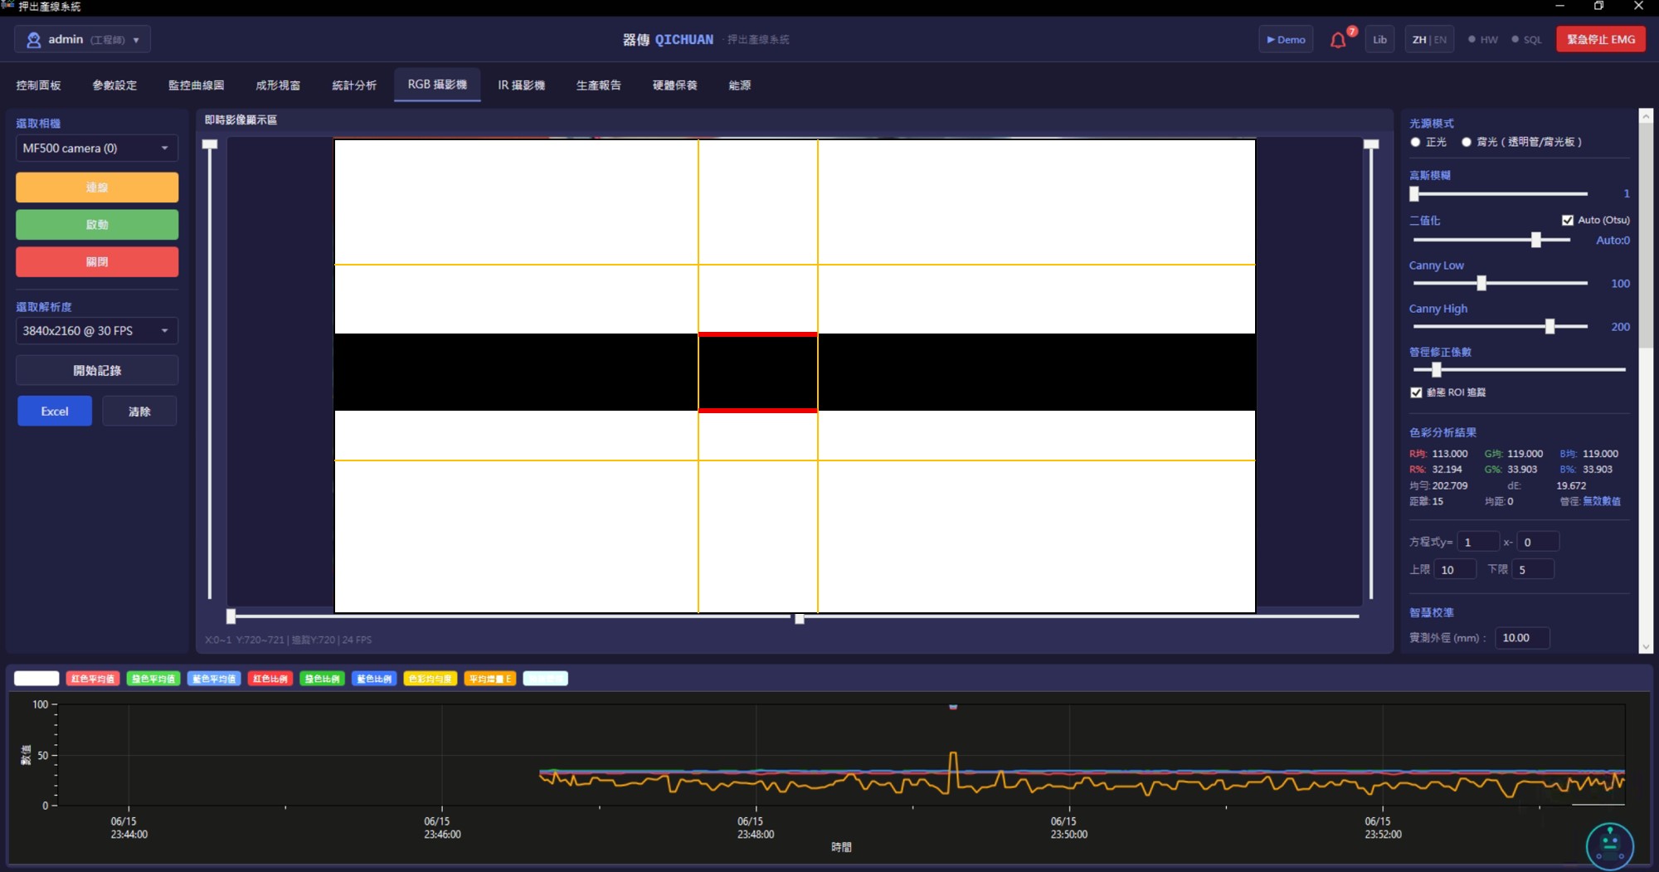
Task: Switch to the IR 攝影機 tab
Action: point(521,85)
